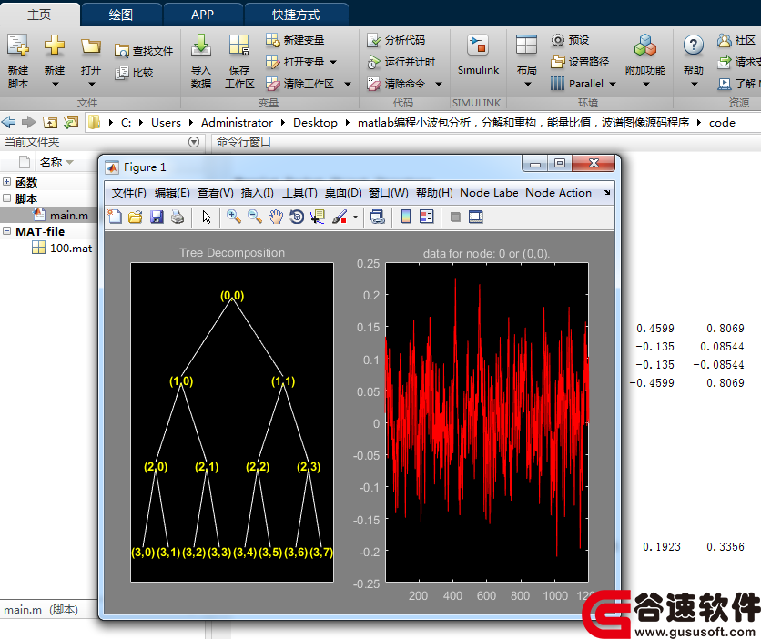Click the New Variable icon
Image resolution: width=761 pixels, height=639 pixels.
point(273,40)
